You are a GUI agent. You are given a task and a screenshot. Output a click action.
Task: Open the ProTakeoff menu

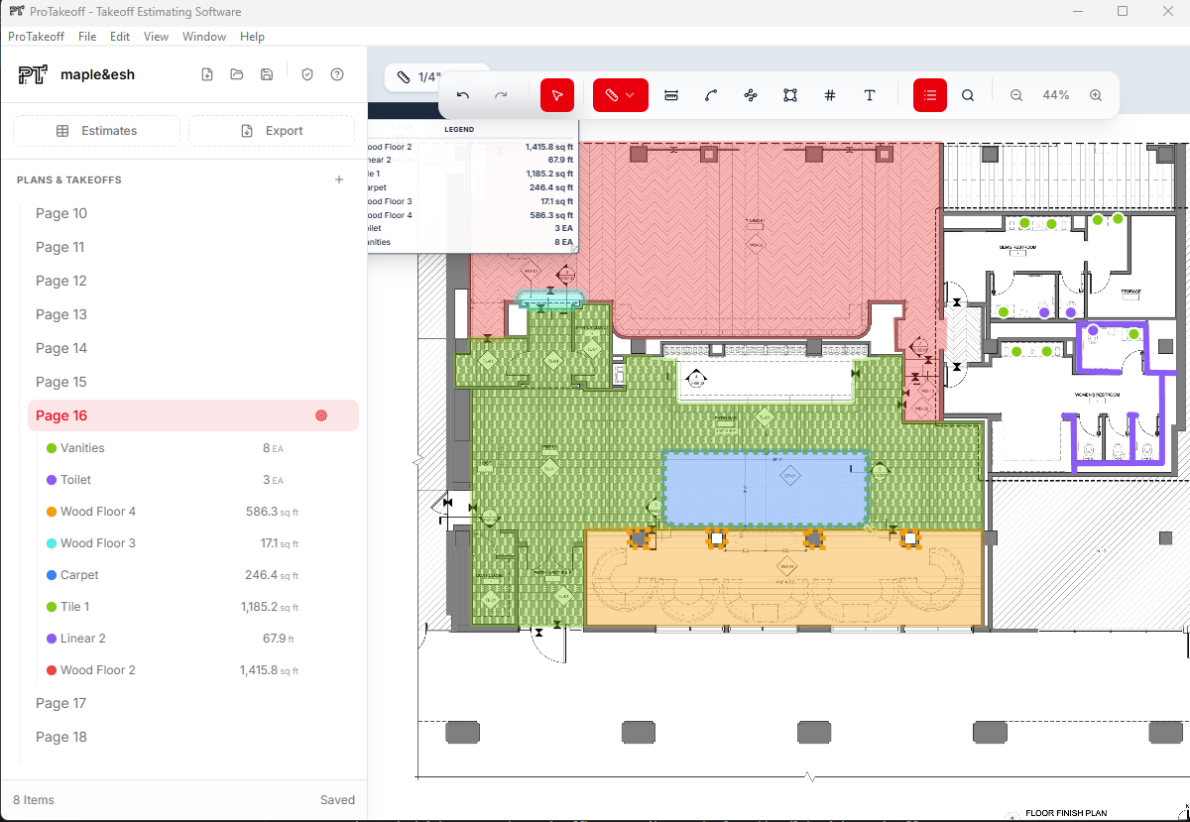click(x=36, y=37)
